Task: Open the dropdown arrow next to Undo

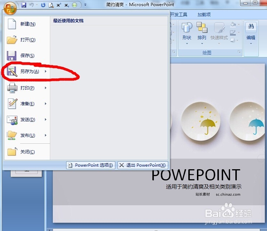Action: pos(37,5)
